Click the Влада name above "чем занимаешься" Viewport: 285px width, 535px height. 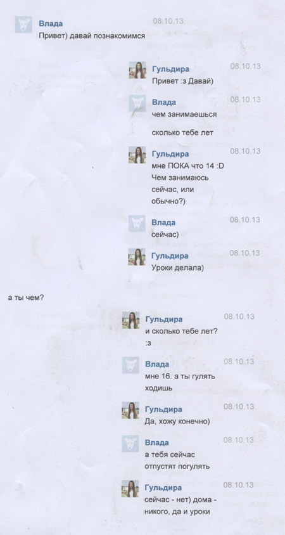pyautogui.click(x=163, y=102)
